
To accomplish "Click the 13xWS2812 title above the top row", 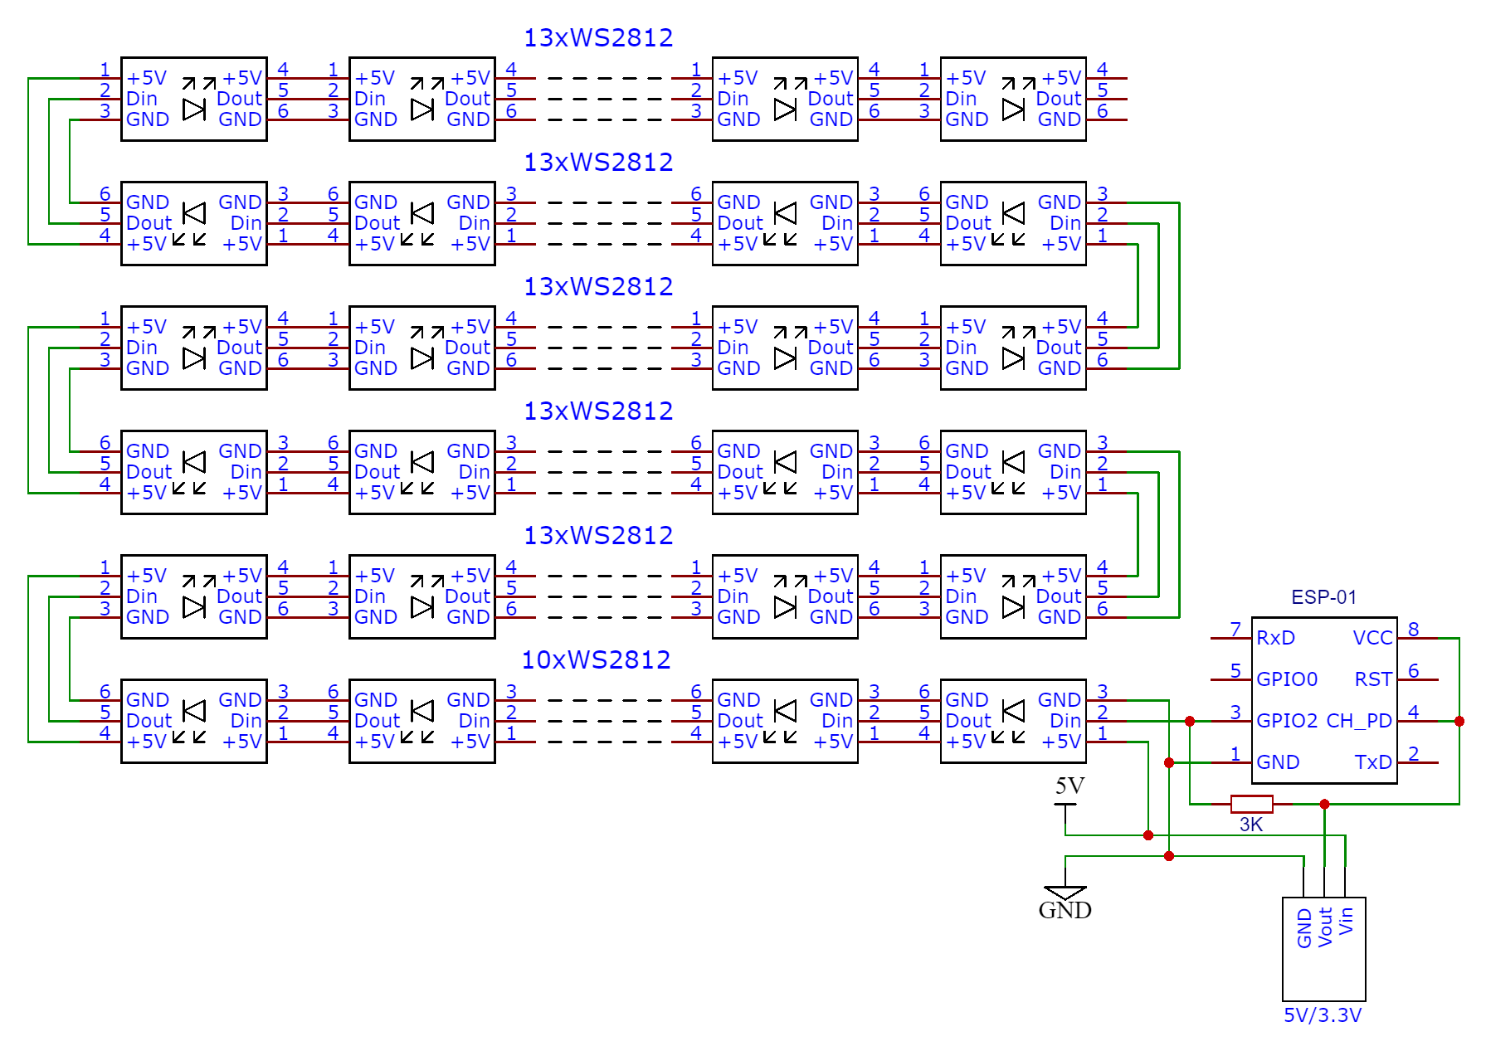I will pyautogui.click(x=598, y=36).
